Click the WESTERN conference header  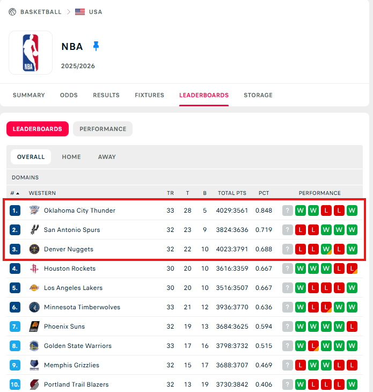[x=42, y=193]
